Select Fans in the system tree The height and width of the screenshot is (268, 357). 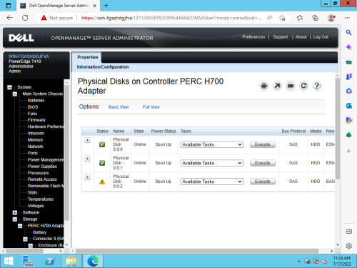click(x=32, y=114)
